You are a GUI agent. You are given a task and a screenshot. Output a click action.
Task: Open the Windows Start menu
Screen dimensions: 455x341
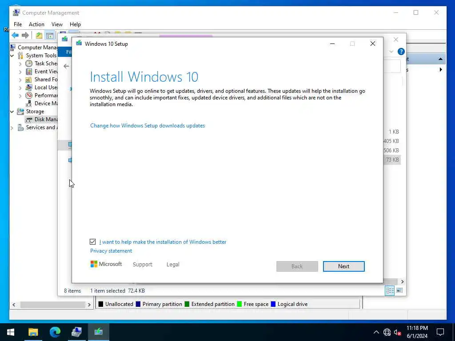pos(11,332)
